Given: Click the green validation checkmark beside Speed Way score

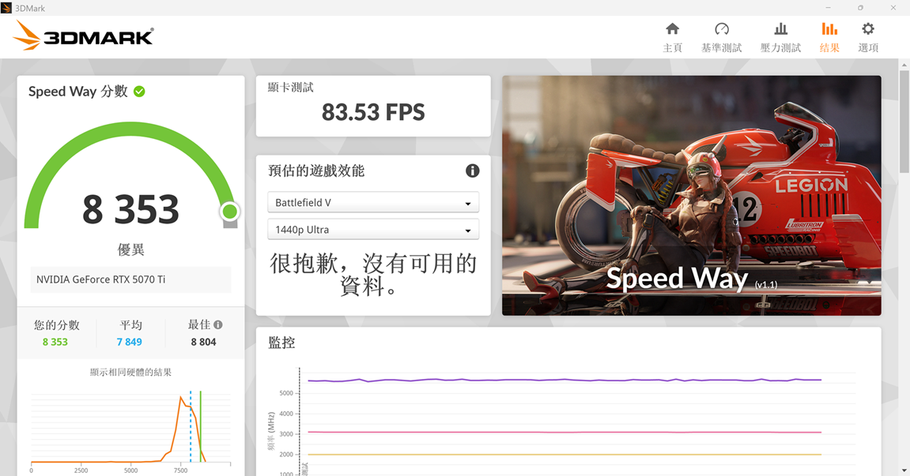Looking at the screenshot, I should pyautogui.click(x=139, y=91).
